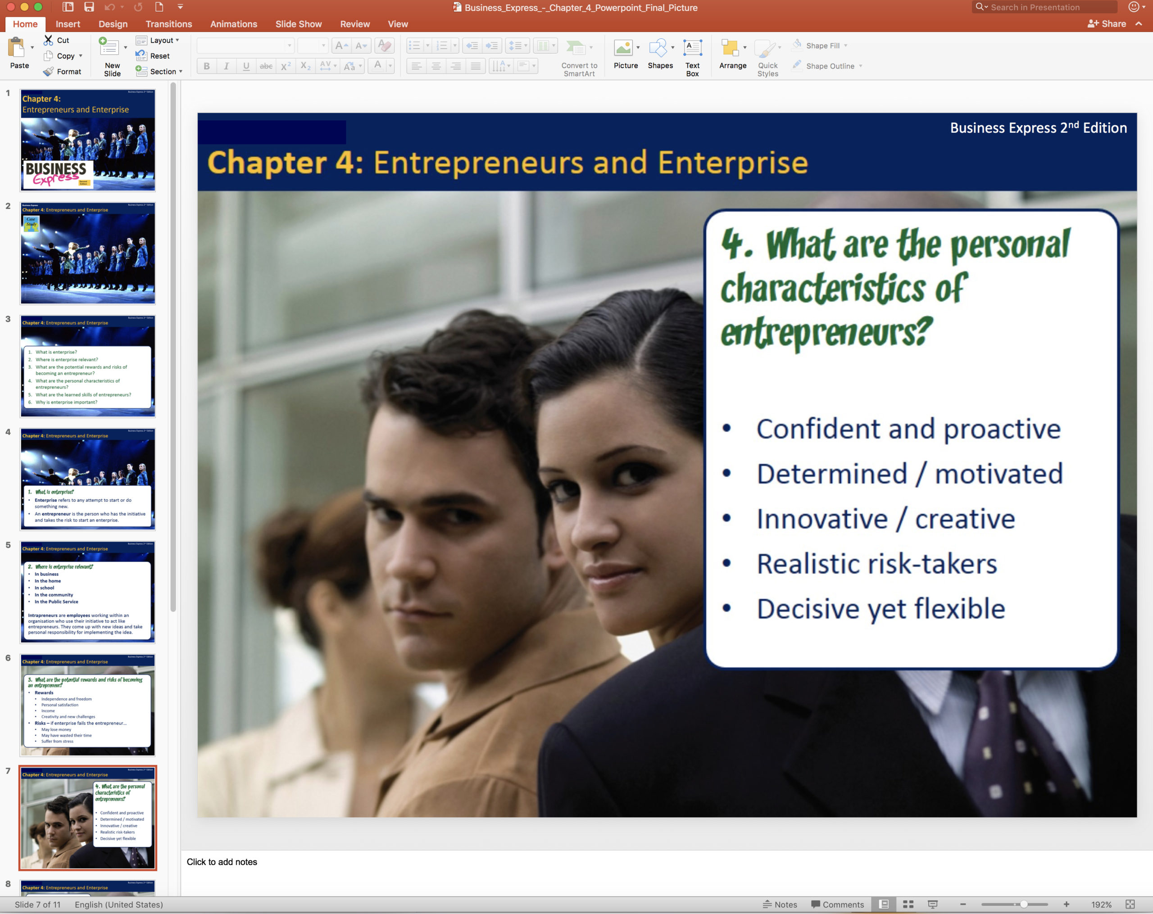Justify text alignment

click(476, 66)
